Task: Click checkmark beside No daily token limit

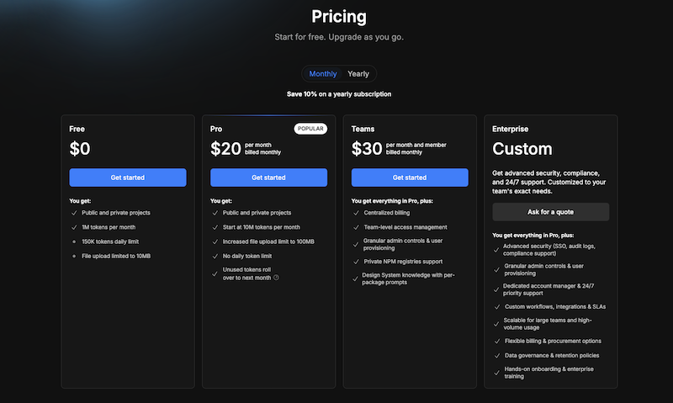Action: (x=215, y=257)
